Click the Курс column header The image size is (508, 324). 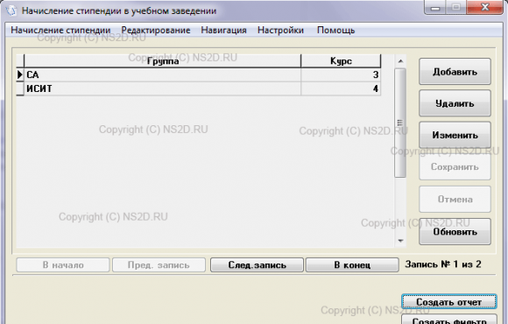point(341,61)
